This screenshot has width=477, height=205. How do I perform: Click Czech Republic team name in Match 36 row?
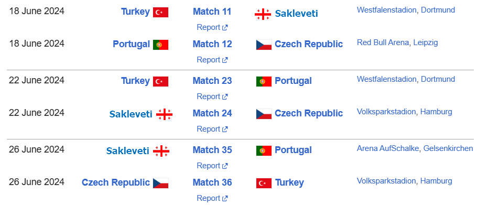116,182
